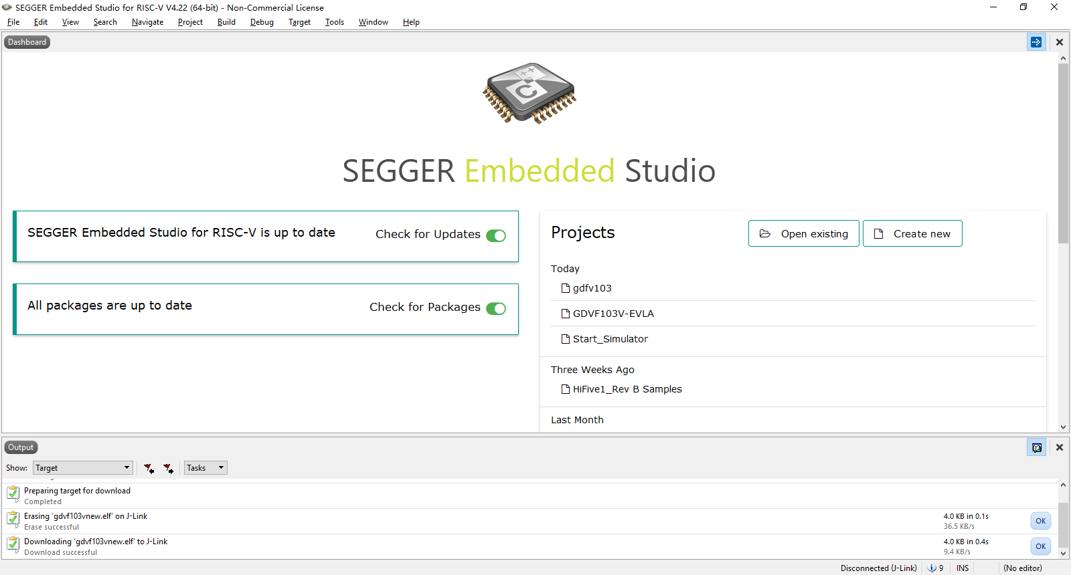Click 'Erase successful' status text

click(52, 527)
